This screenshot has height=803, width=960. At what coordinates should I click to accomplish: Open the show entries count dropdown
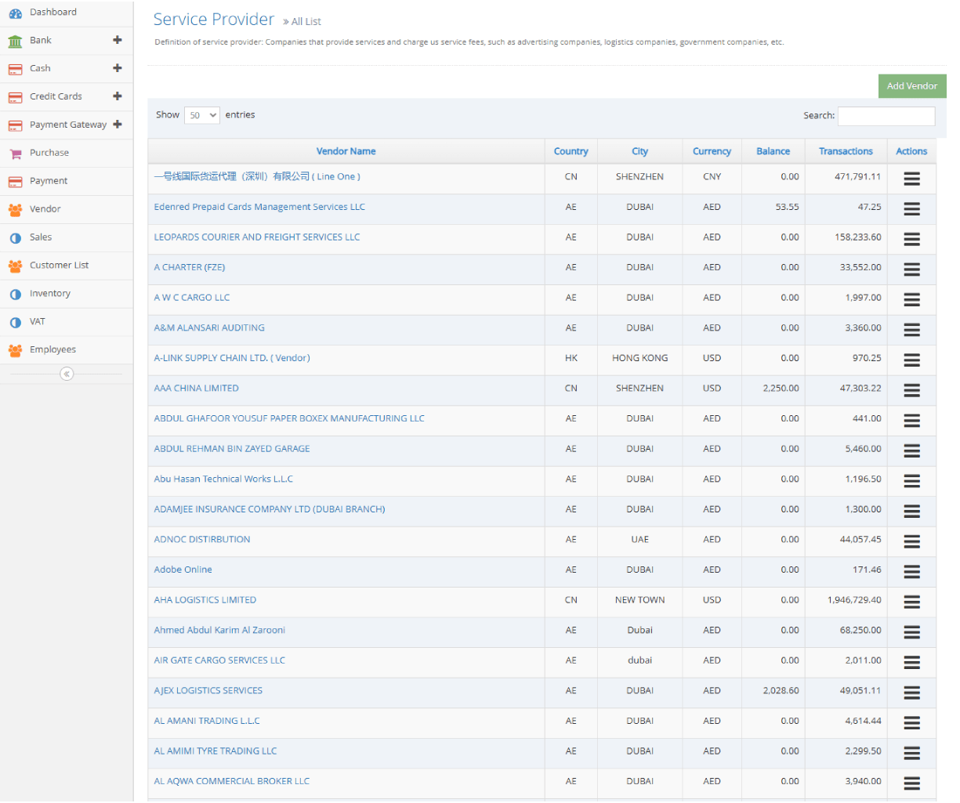tap(202, 115)
